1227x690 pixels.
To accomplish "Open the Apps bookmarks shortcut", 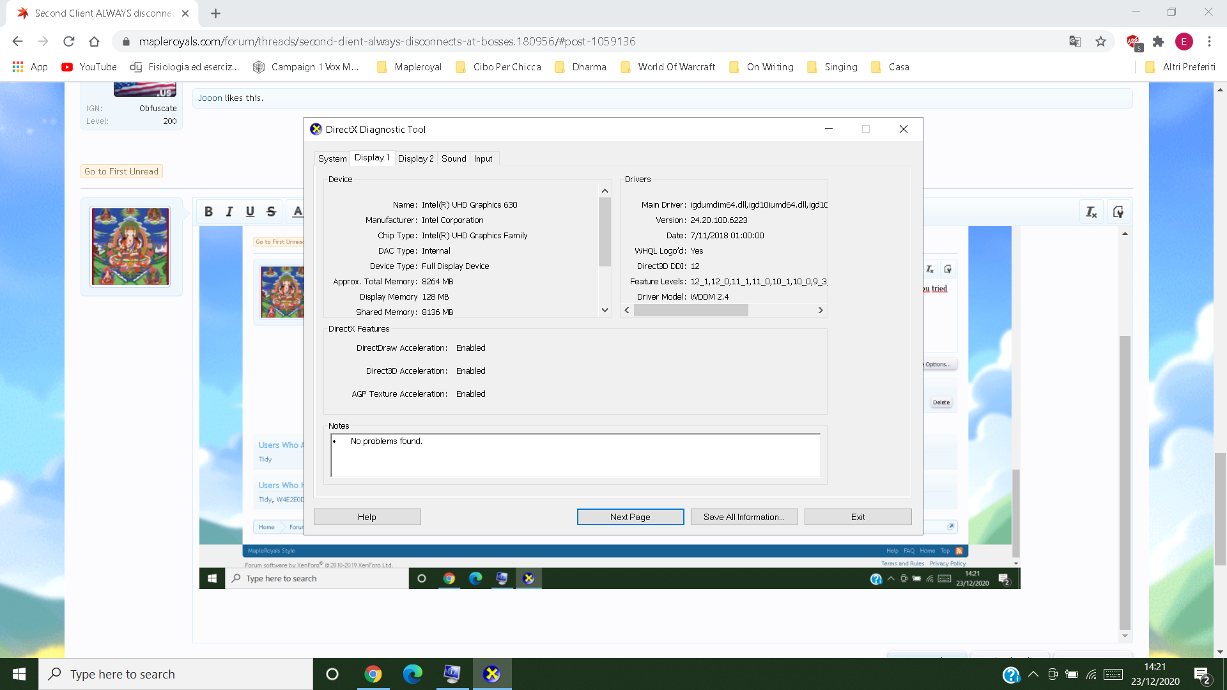I will pos(30,67).
